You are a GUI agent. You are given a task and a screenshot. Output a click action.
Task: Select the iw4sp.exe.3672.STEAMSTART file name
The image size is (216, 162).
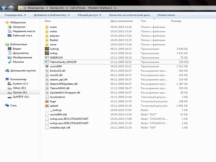(x=69, y=119)
